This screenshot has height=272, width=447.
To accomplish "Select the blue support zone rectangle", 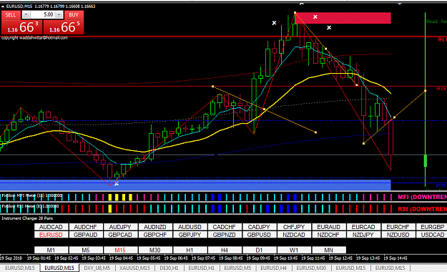I will [195, 185].
